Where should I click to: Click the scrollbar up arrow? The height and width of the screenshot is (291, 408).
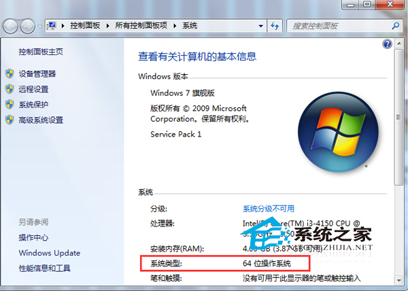pos(399,44)
